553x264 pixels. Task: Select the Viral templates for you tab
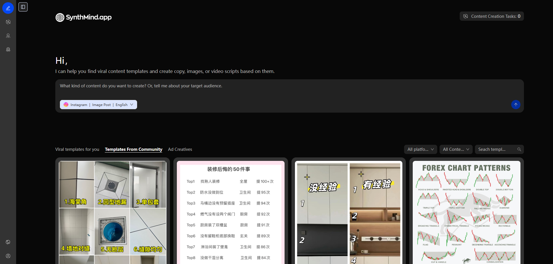coord(77,149)
